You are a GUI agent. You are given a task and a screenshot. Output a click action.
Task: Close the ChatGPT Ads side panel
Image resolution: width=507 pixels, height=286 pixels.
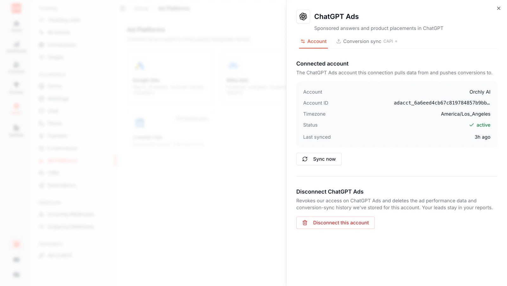(498, 8)
